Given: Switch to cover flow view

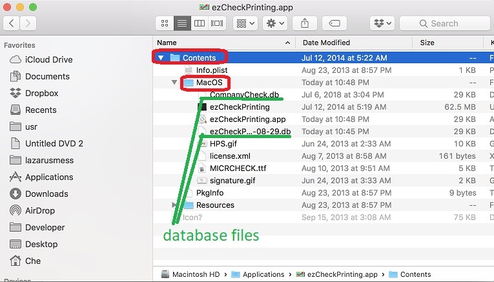Looking at the screenshot, I should (217, 23).
